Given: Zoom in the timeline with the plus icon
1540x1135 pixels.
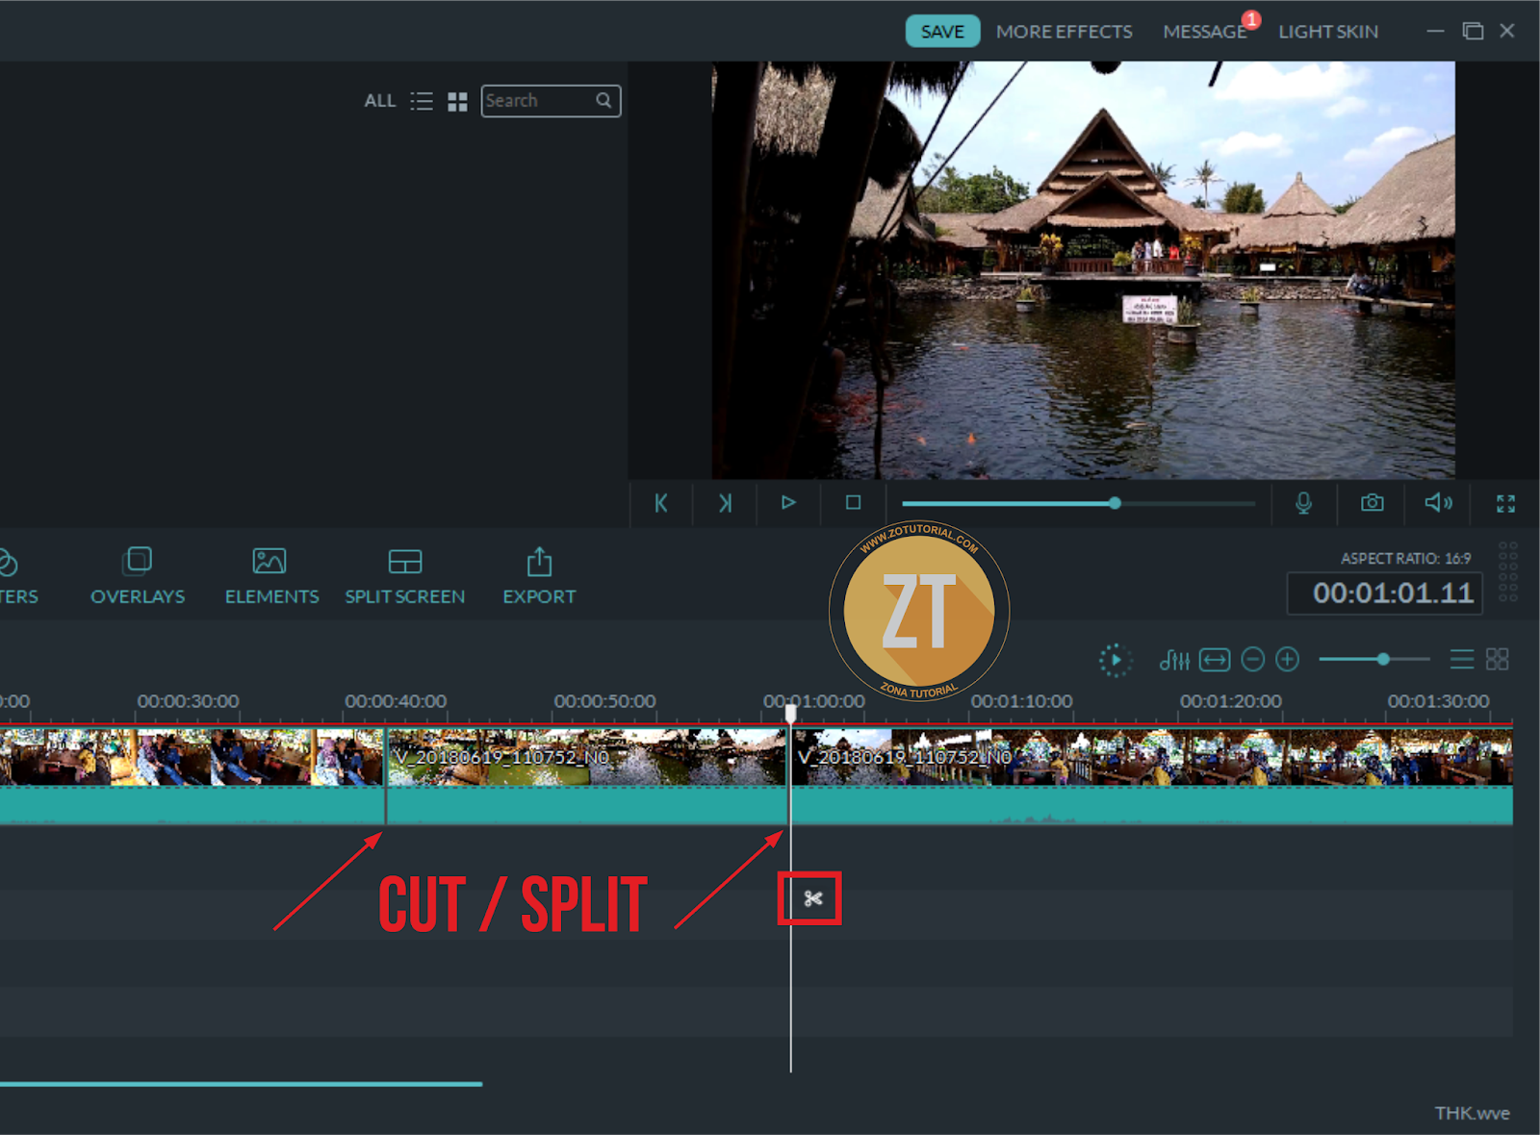Looking at the screenshot, I should click(x=1288, y=660).
